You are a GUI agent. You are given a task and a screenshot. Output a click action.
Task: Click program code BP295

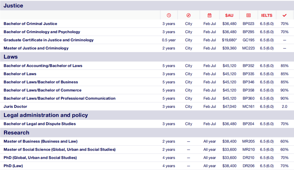(x=249, y=32)
